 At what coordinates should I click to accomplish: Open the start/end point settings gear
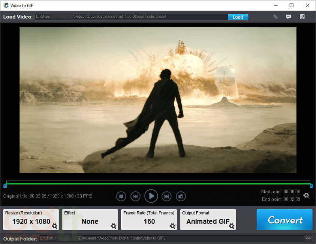click(x=306, y=195)
